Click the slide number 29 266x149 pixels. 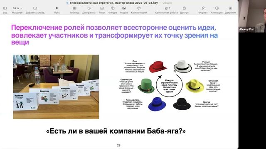pyautogui.click(x=118, y=145)
